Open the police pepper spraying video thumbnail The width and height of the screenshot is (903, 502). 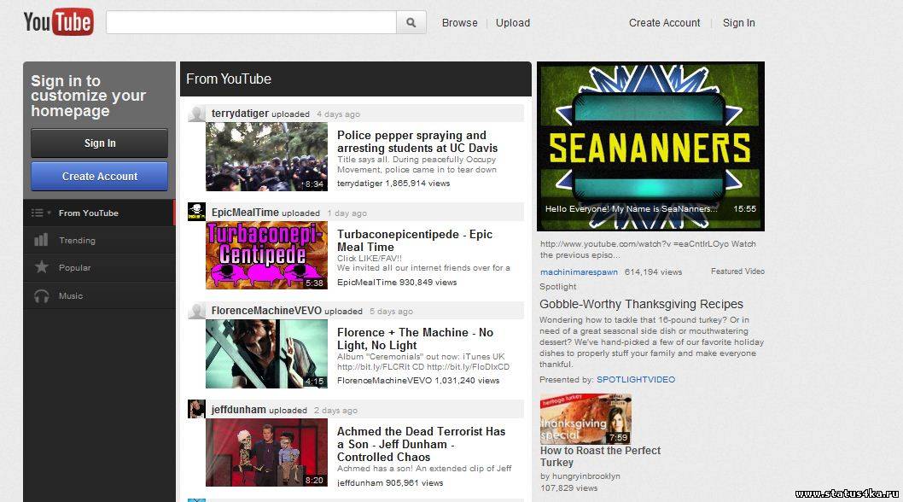coord(266,157)
